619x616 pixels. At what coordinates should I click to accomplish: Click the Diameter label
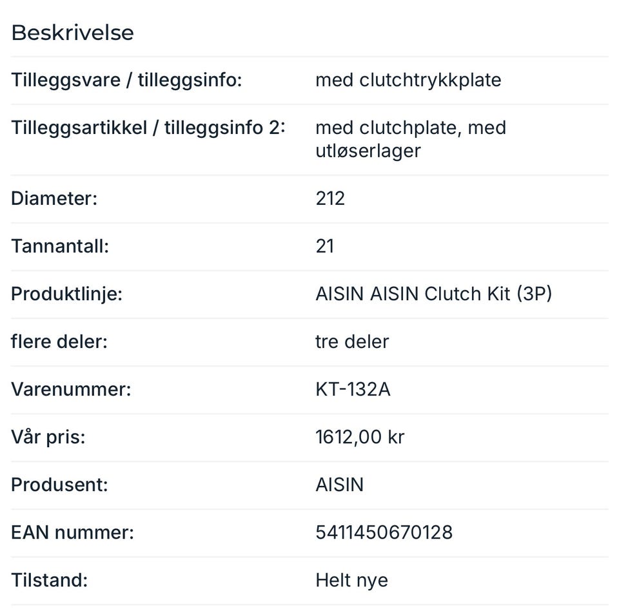tap(54, 198)
